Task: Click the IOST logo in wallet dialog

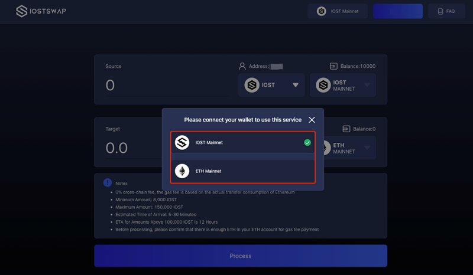Action: [182, 142]
